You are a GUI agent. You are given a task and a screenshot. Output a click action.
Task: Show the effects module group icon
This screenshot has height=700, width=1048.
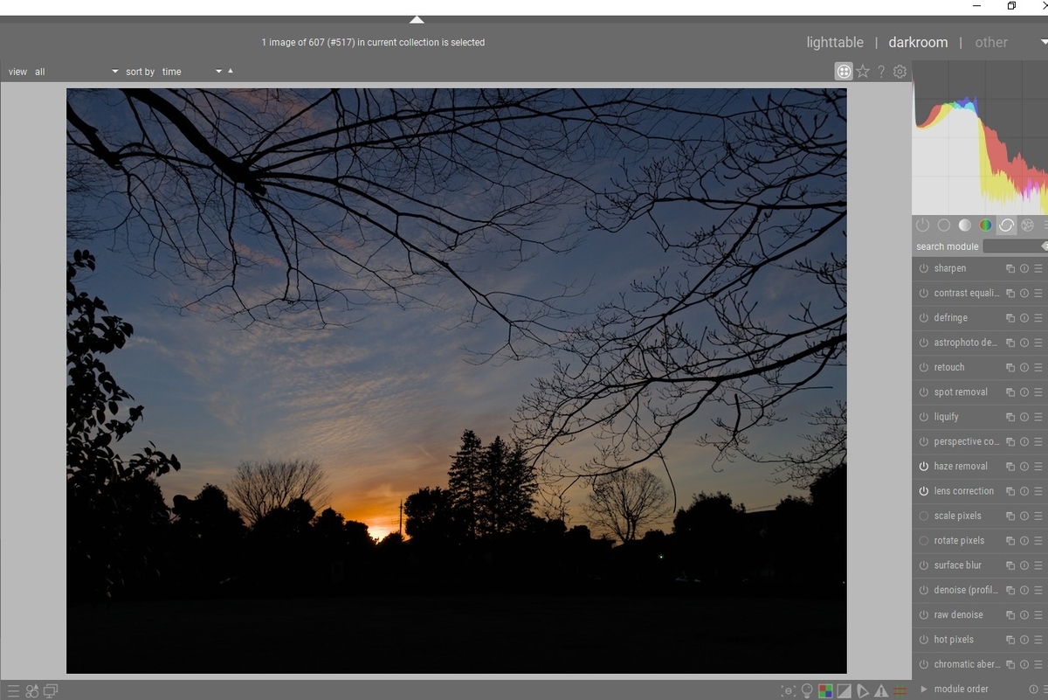pyautogui.click(x=1027, y=225)
